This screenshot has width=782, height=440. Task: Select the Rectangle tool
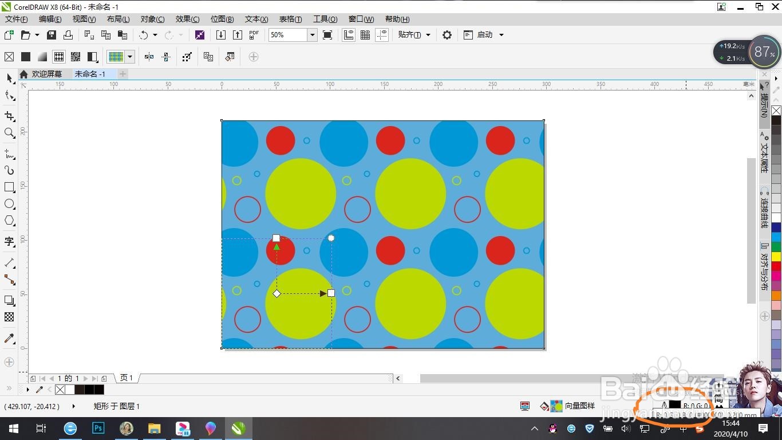9,187
